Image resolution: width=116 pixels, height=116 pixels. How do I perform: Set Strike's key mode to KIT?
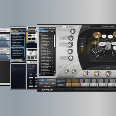[x=63, y=81]
